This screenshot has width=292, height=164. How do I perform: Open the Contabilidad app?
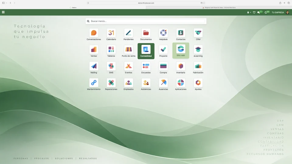coord(146,51)
